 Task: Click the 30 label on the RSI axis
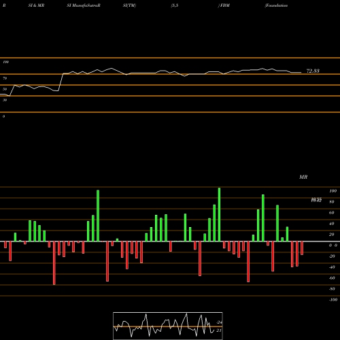pos(5,100)
